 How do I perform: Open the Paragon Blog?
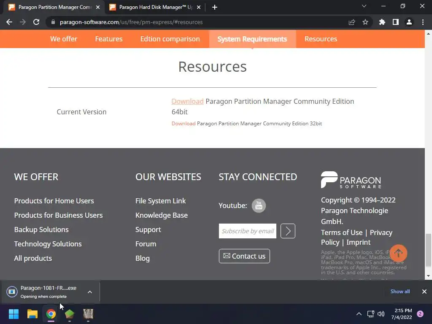[143, 258]
